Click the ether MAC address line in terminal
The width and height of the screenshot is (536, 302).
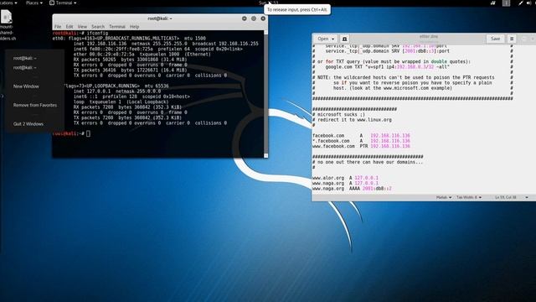point(142,55)
